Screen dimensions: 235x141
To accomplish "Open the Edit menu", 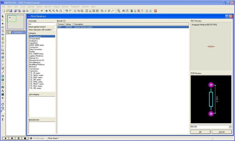I will 16,7.
